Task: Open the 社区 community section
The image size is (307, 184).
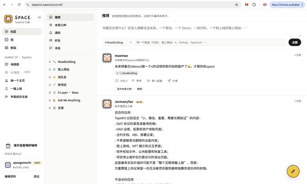Action: tap(22, 31)
